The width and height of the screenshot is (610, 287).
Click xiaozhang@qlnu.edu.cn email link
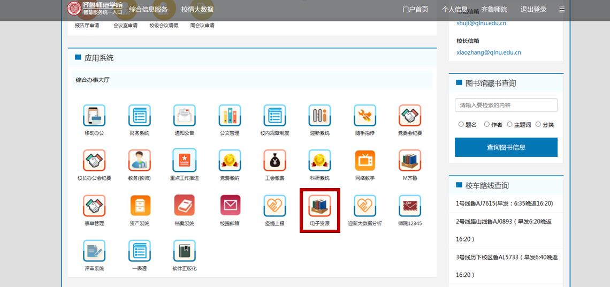489,52
